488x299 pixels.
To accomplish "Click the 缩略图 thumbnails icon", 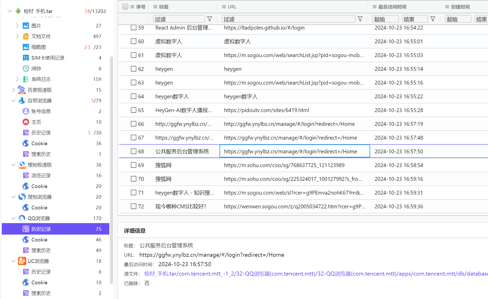I will 26,47.
